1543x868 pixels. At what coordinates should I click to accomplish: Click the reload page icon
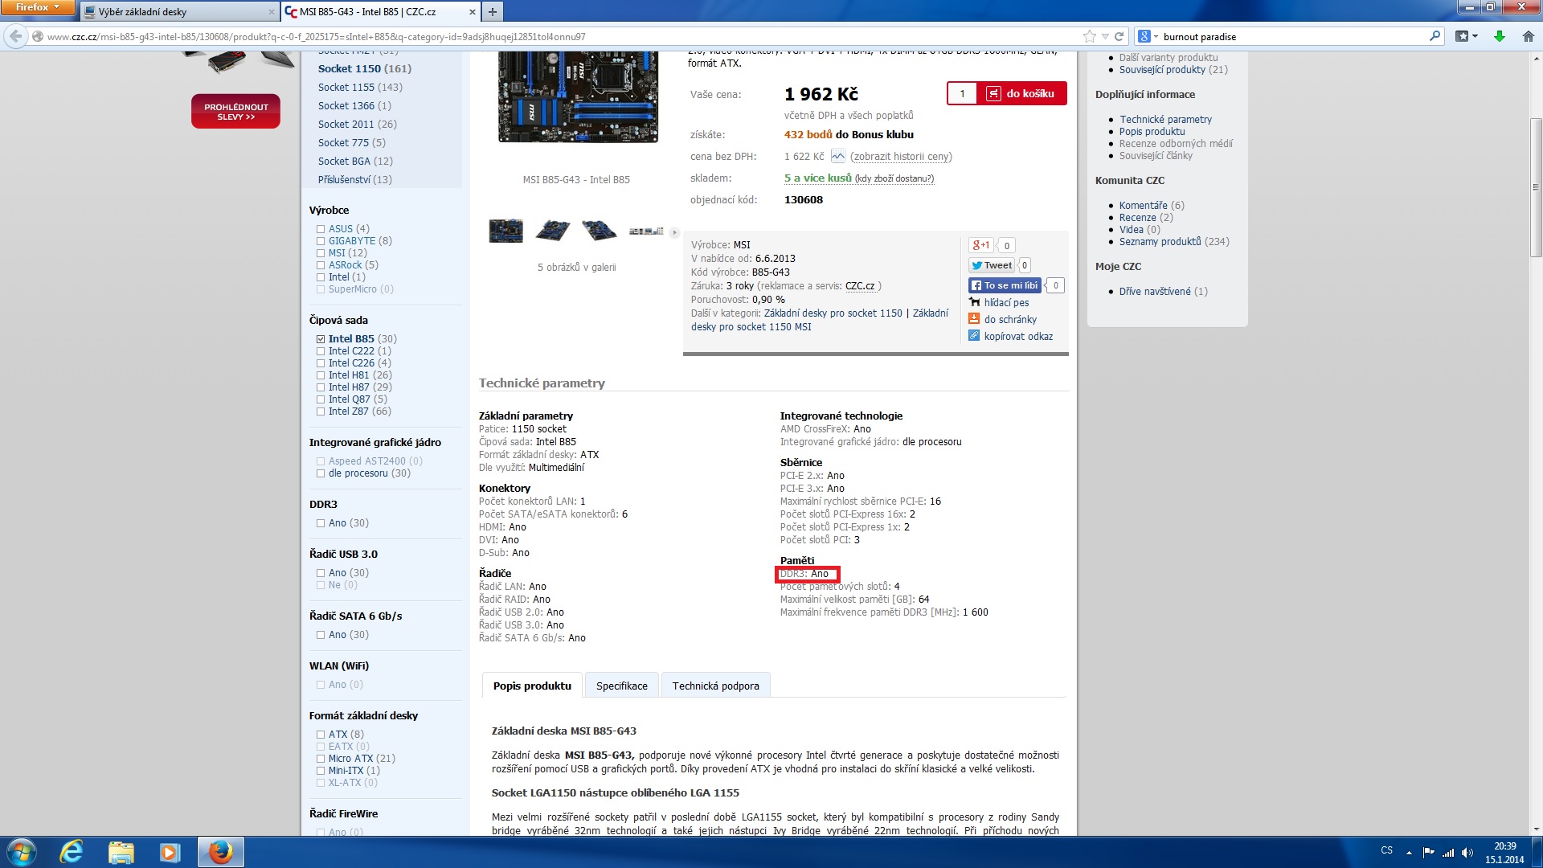point(1119,36)
